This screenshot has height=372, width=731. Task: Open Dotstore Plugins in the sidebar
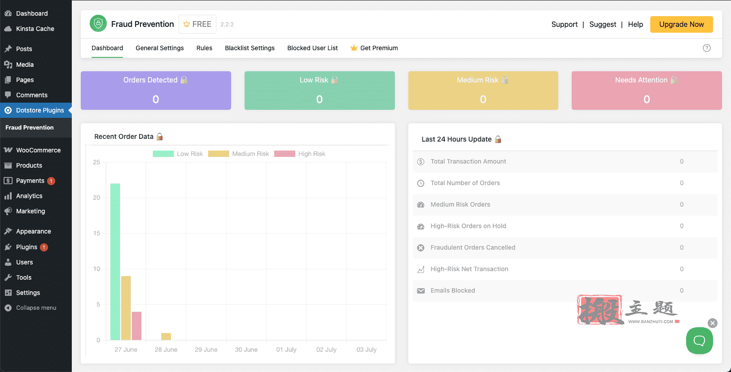click(36, 110)
